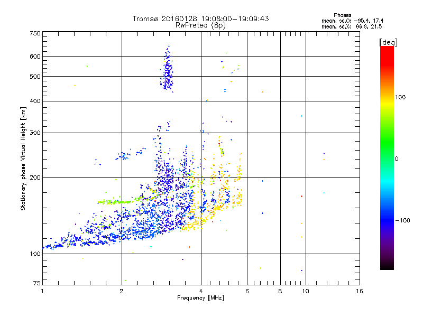Click the y-axis tick label '400'
423x317 pixels.
[35, 101]
